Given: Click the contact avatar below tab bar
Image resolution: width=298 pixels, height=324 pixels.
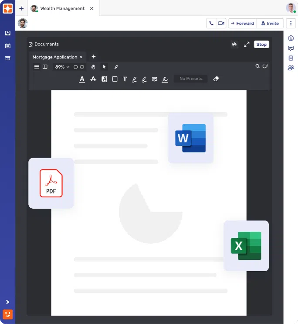Looking at the screenshot, I should [x=23, y=23].
